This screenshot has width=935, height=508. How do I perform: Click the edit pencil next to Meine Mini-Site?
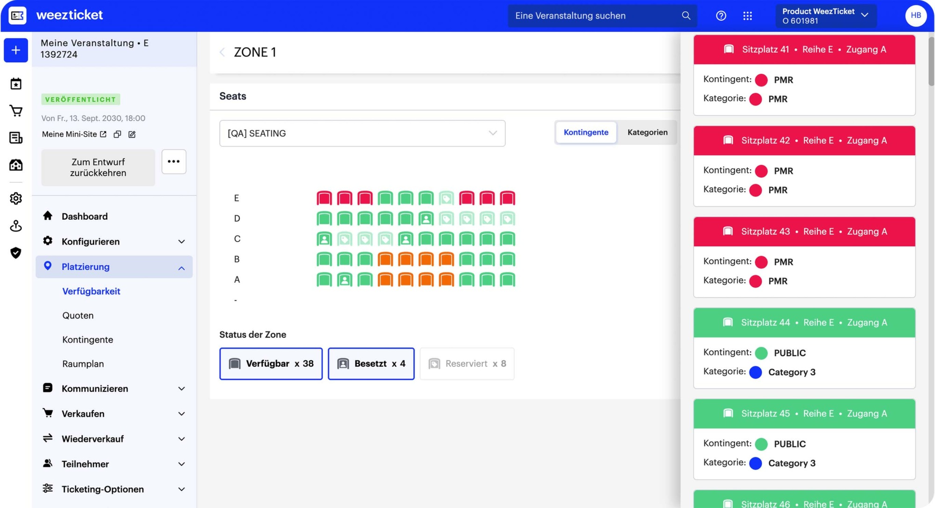132,134
